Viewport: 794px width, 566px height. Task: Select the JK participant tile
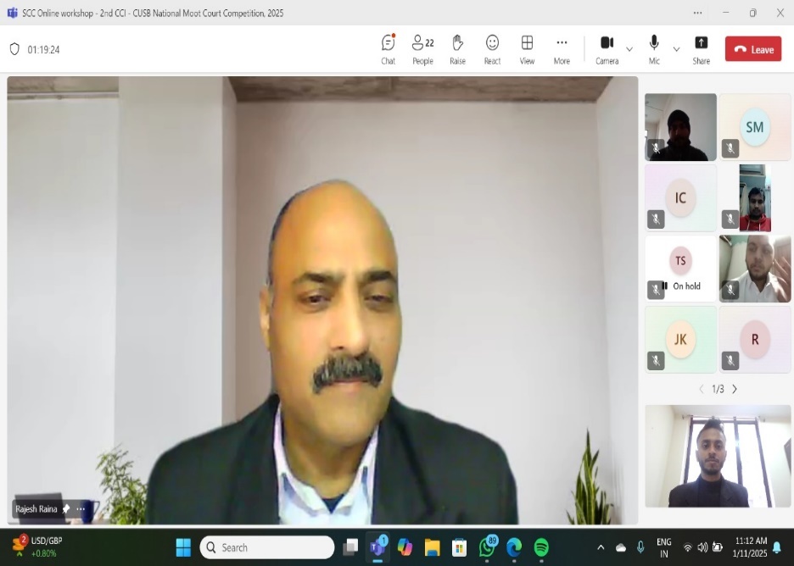tap(680, 340)
